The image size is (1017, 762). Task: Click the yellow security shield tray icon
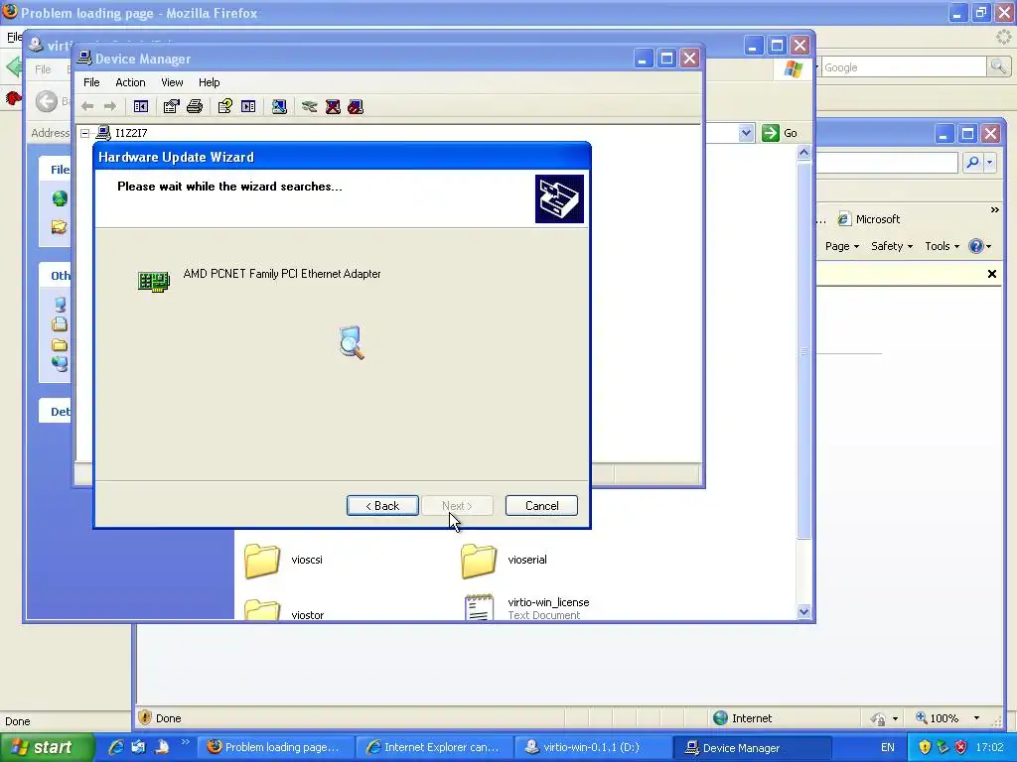925,748
